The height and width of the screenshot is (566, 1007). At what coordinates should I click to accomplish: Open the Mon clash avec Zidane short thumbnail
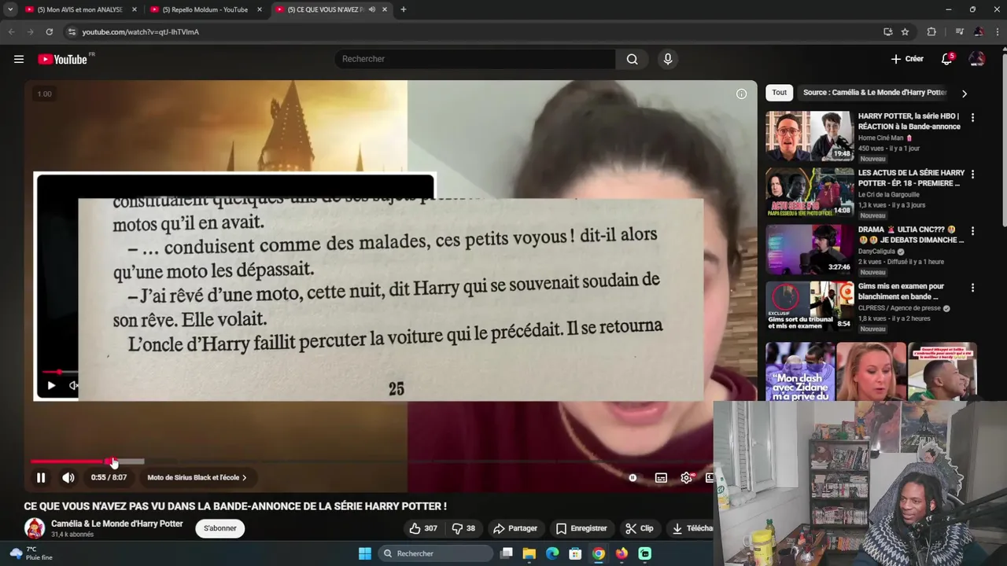pyautogui.click(x=800, y=371)
